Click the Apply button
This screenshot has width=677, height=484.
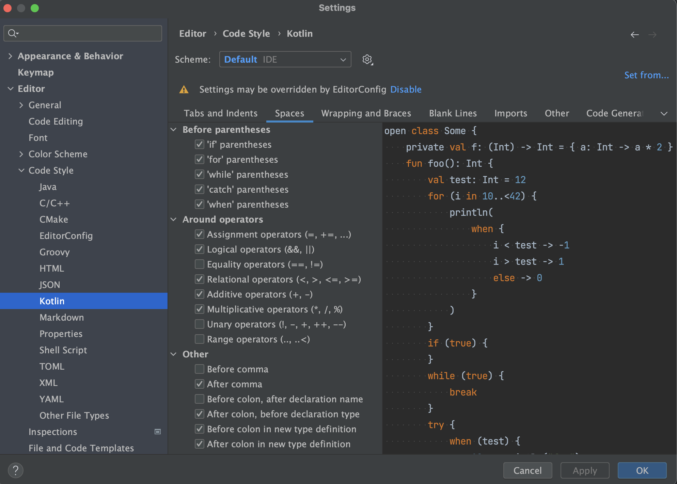tap(585, 470)
